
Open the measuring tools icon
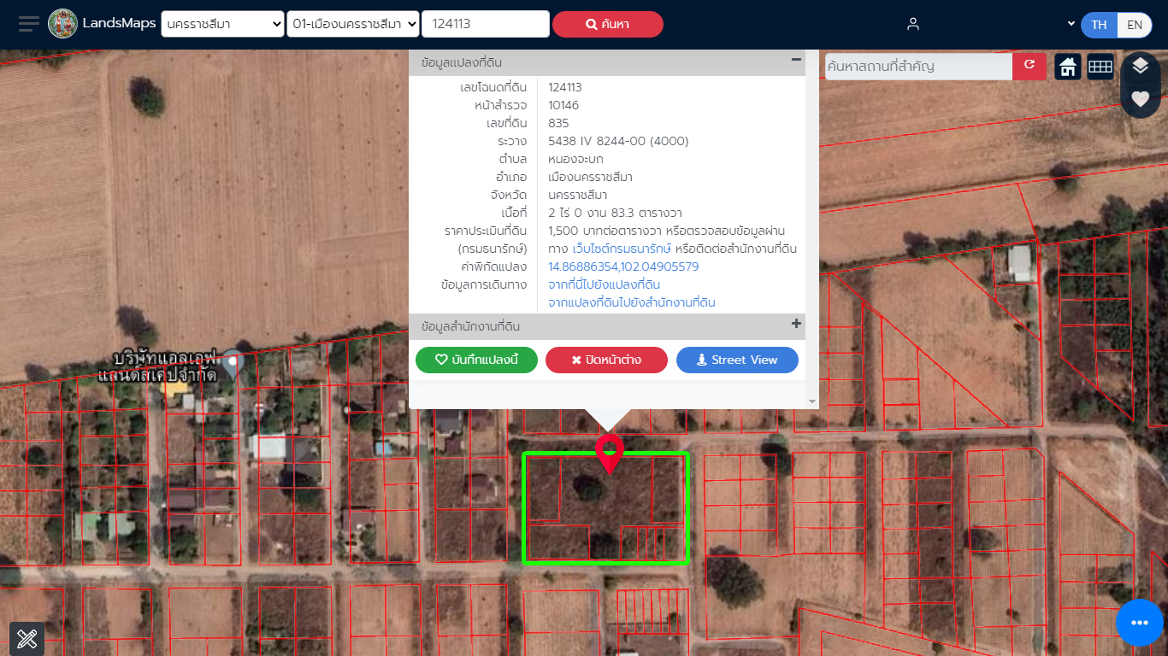coord(27,638)
